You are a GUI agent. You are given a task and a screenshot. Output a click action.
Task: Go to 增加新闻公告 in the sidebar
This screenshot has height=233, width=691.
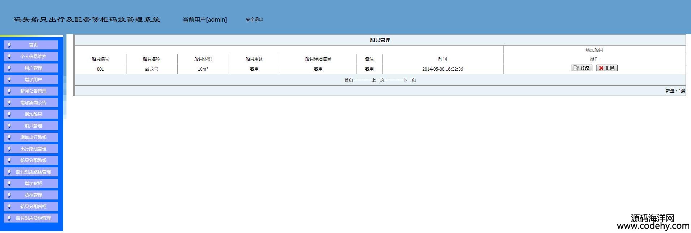pos(33,103)
